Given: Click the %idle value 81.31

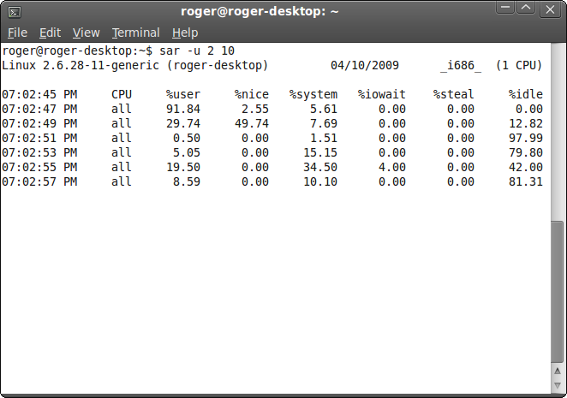Looking at the screenshot, I should click(526, 181).
